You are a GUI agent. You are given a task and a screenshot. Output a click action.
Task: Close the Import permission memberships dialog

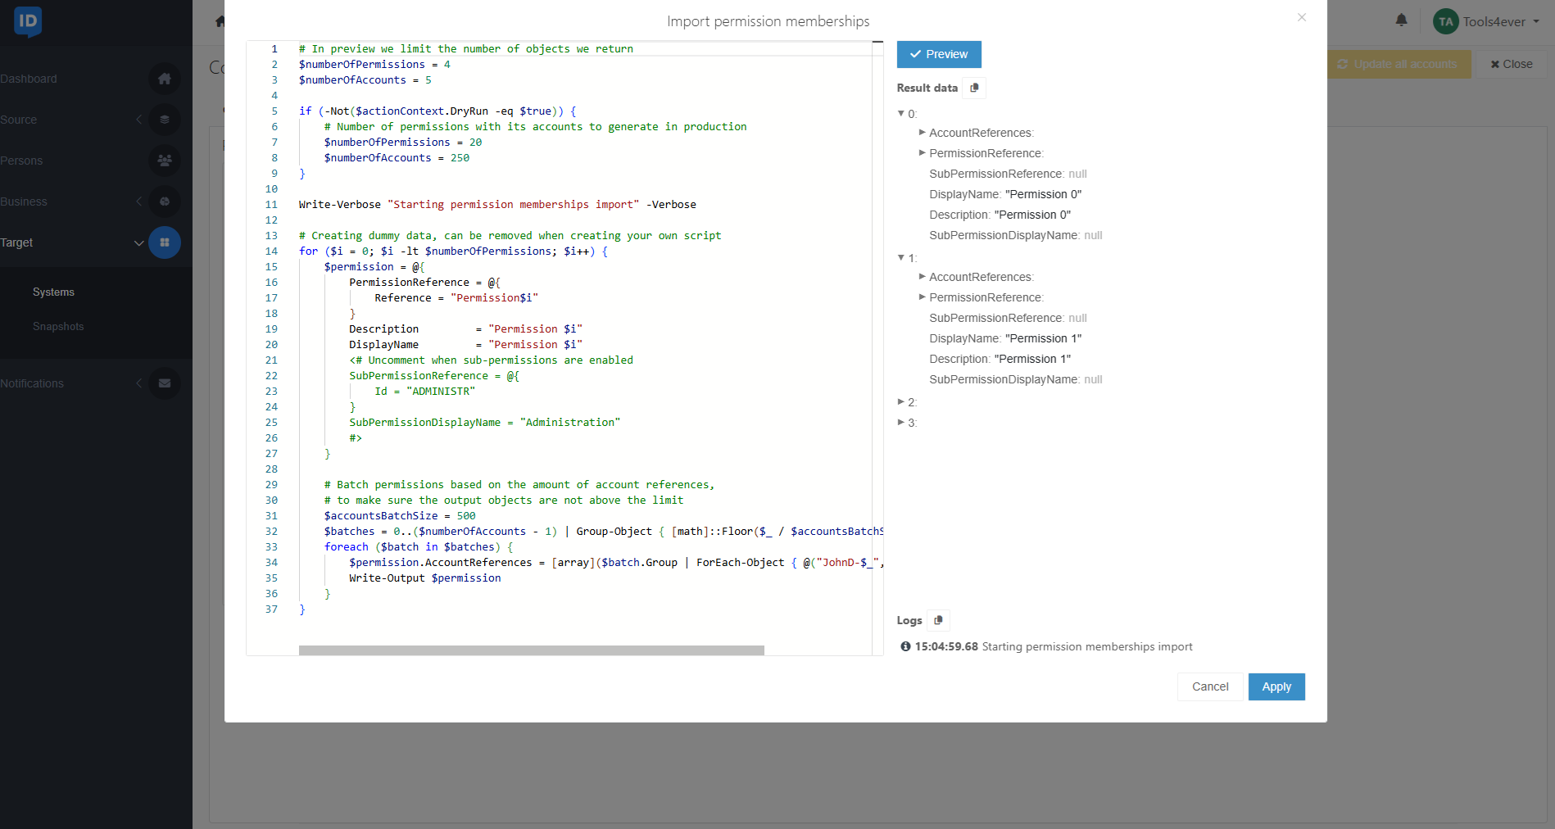[1302, 17]
